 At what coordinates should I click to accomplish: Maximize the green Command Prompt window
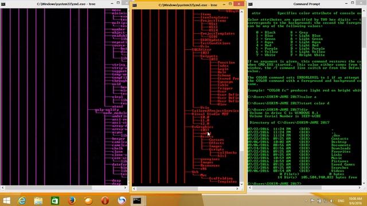click(x=353, y=3)
